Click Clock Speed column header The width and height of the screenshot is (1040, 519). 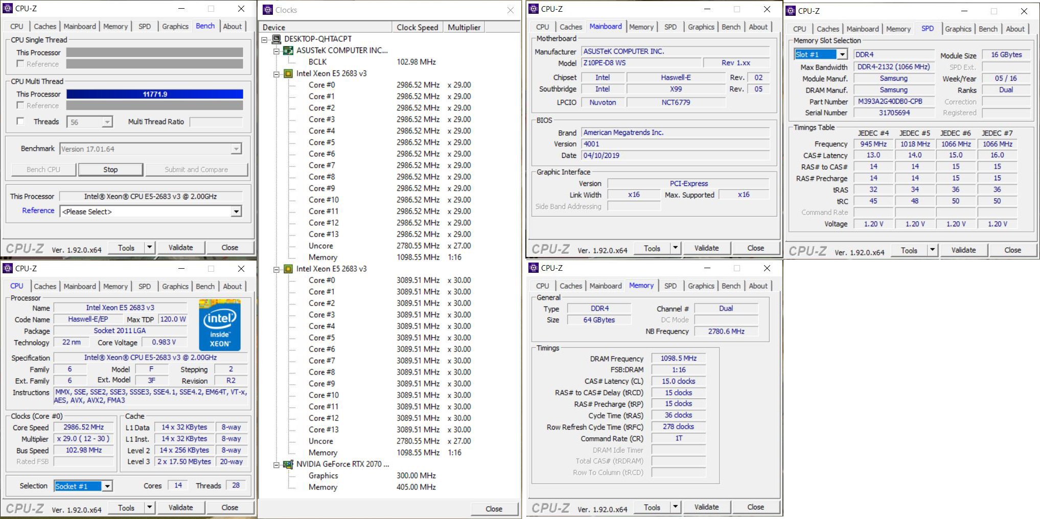(418, 27)
